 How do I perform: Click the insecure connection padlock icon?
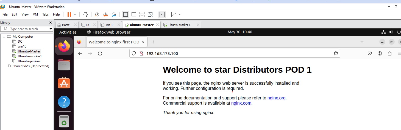[x=141, y=54]
